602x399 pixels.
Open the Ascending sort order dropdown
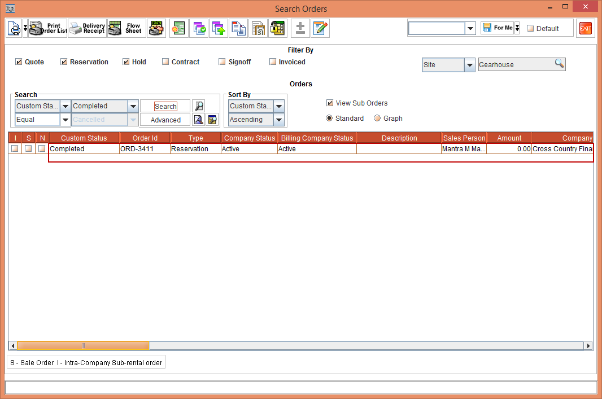pos(278,120)
